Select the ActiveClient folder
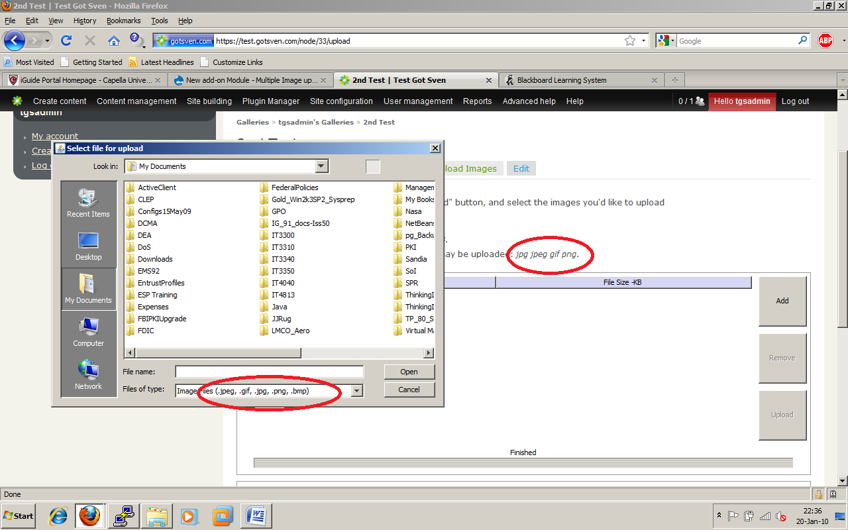848x530 pixels. click(151, 187)
